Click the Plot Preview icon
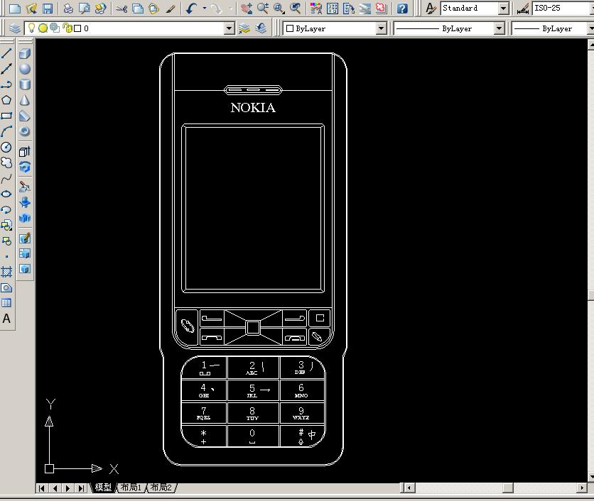Viewport: 594px width, 501px height. point(84,9)
